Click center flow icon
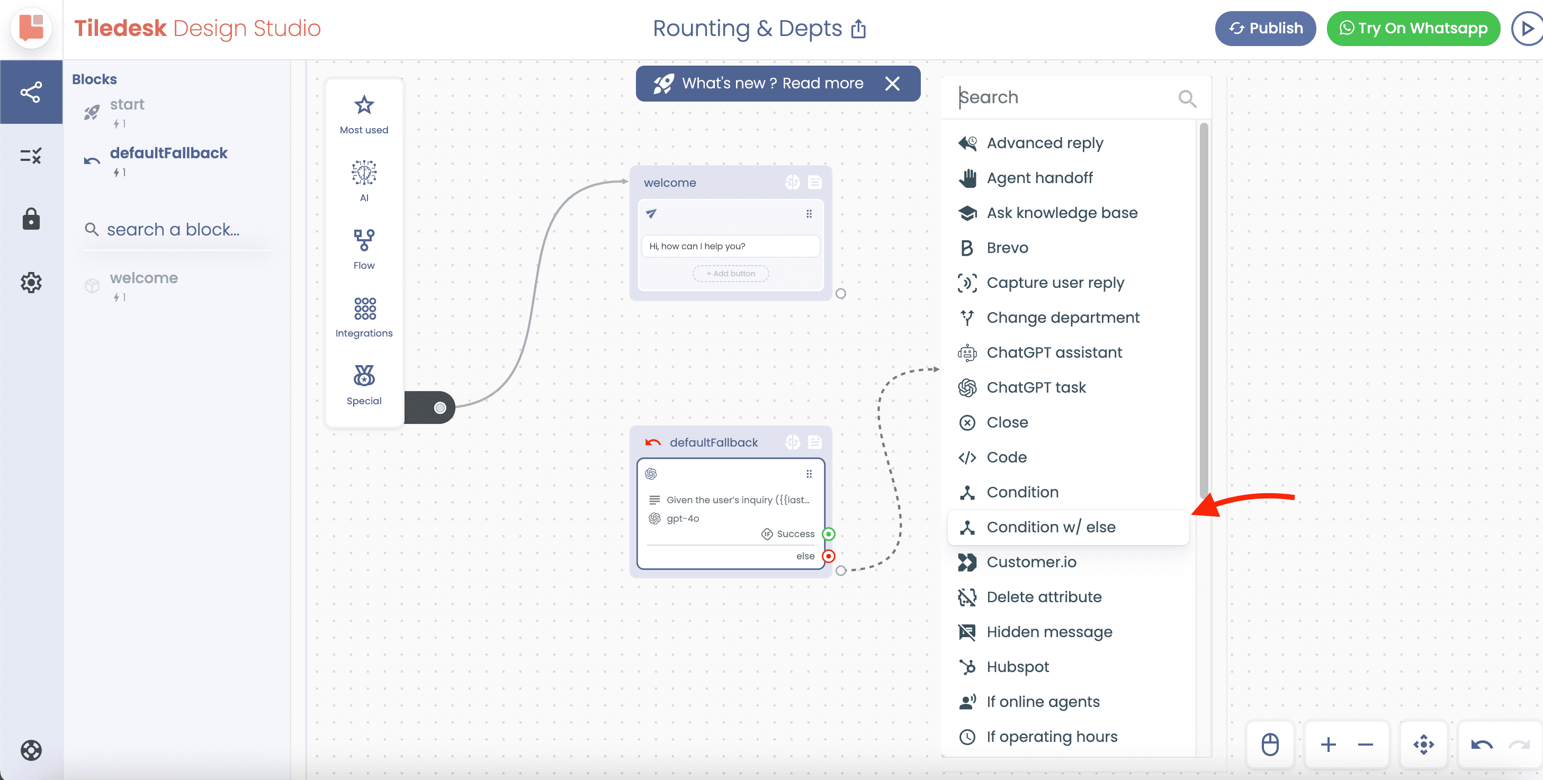Viewport: 1543px width, 780px height. click(1423, 744)
